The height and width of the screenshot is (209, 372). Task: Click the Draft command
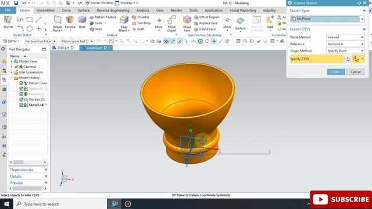coord(138,29)
